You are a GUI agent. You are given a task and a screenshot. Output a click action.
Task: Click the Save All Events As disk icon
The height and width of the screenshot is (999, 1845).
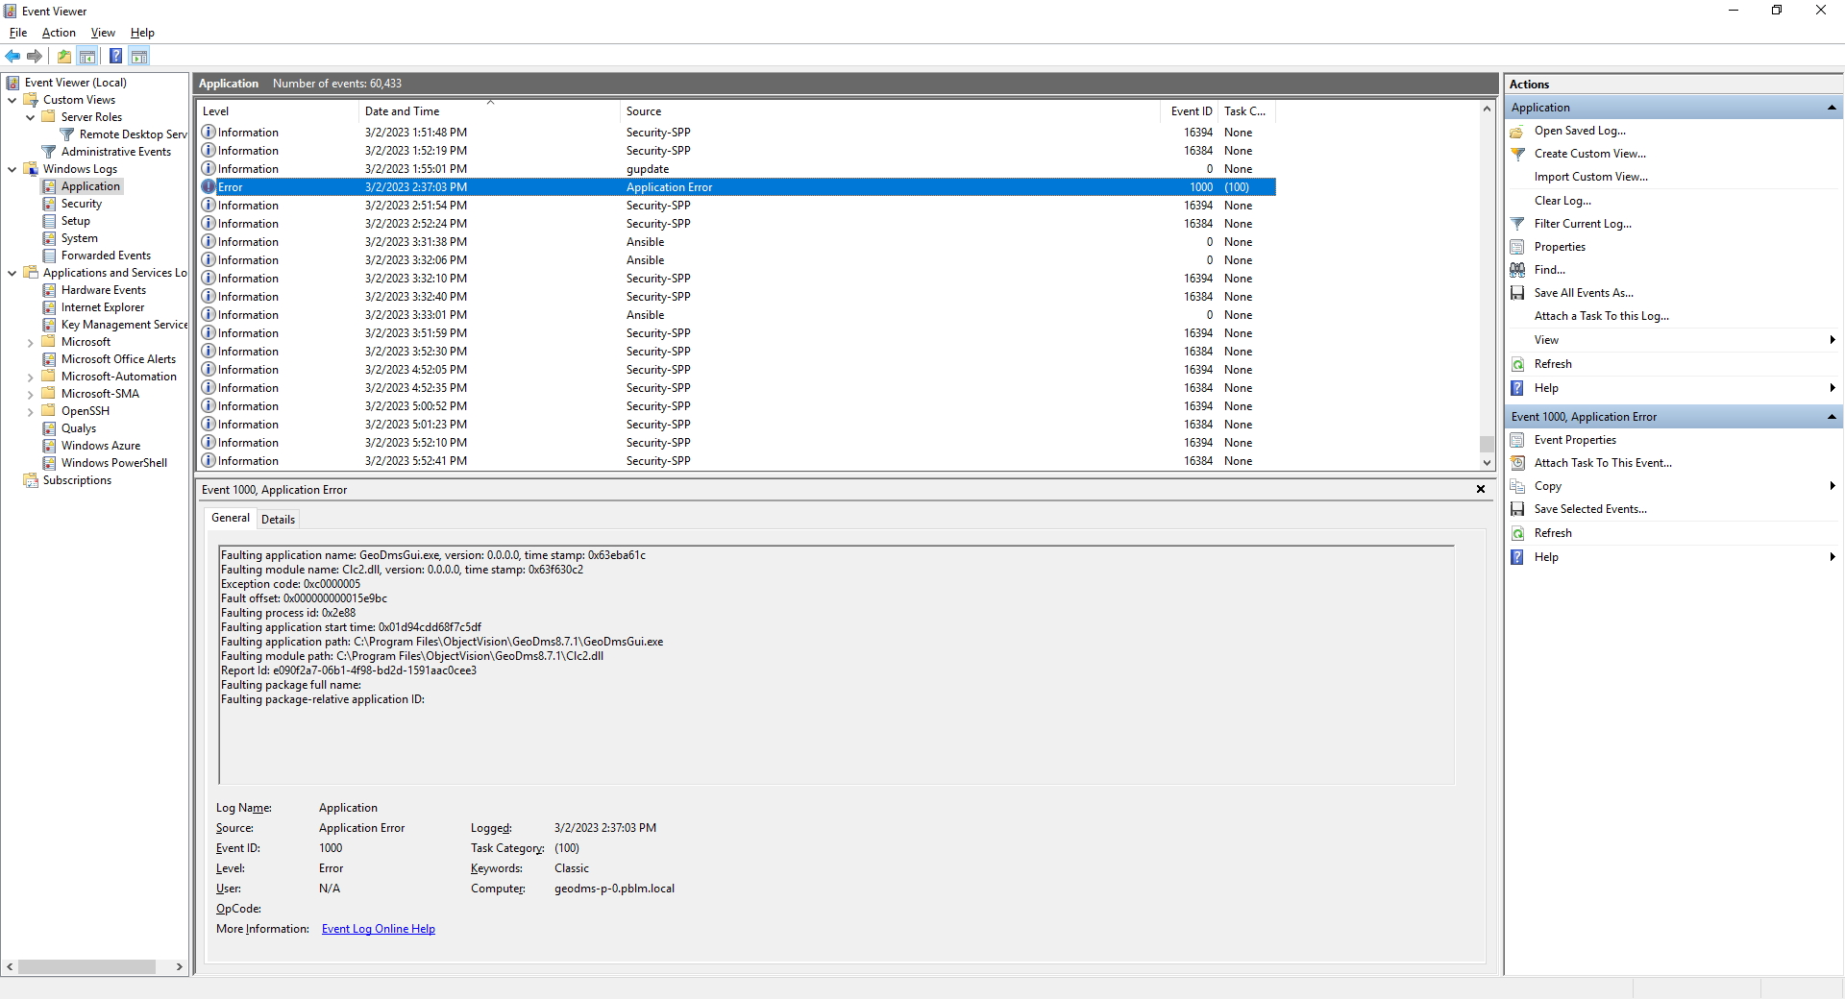pyautogui.click(x=1518, y=293)
